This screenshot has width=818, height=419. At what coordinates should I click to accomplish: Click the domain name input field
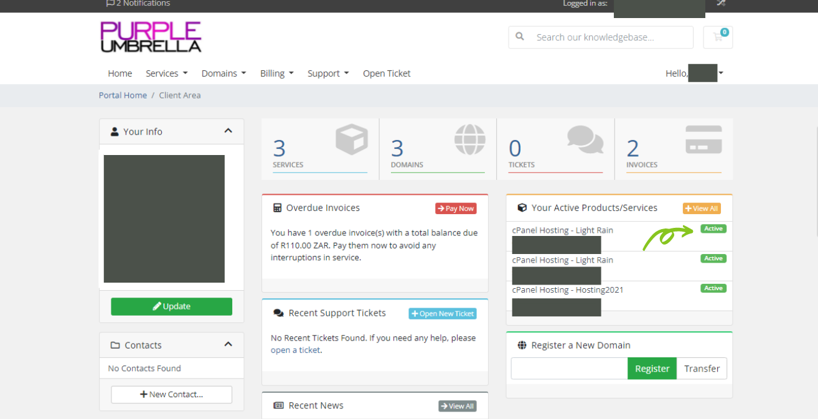[x=569, y=369]
